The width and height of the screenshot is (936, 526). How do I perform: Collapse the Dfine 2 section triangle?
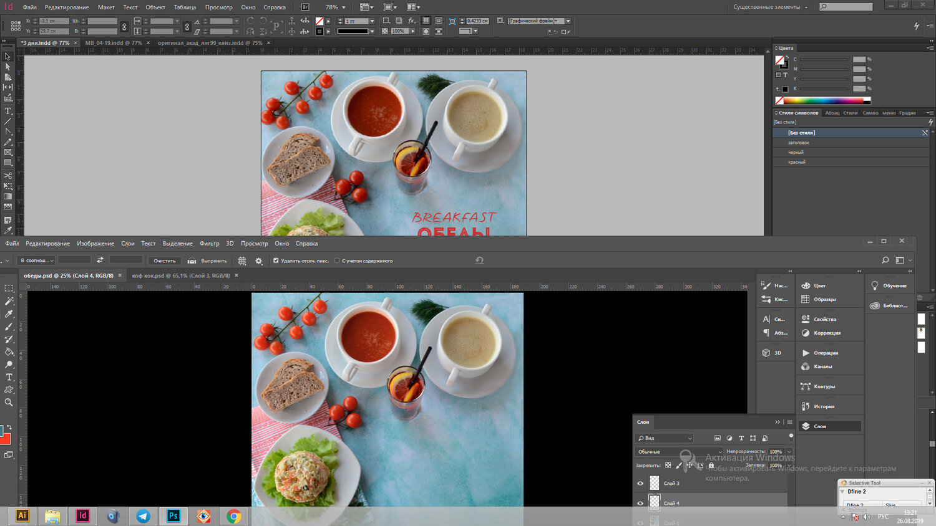click(x=842, y=492)
